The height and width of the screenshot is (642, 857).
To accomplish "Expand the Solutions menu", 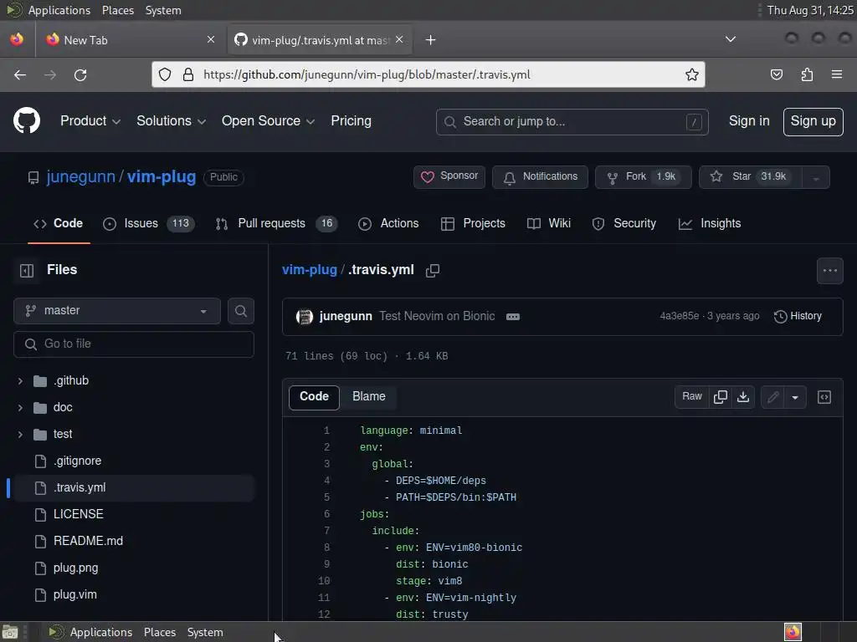I will (x=171, y=121).
